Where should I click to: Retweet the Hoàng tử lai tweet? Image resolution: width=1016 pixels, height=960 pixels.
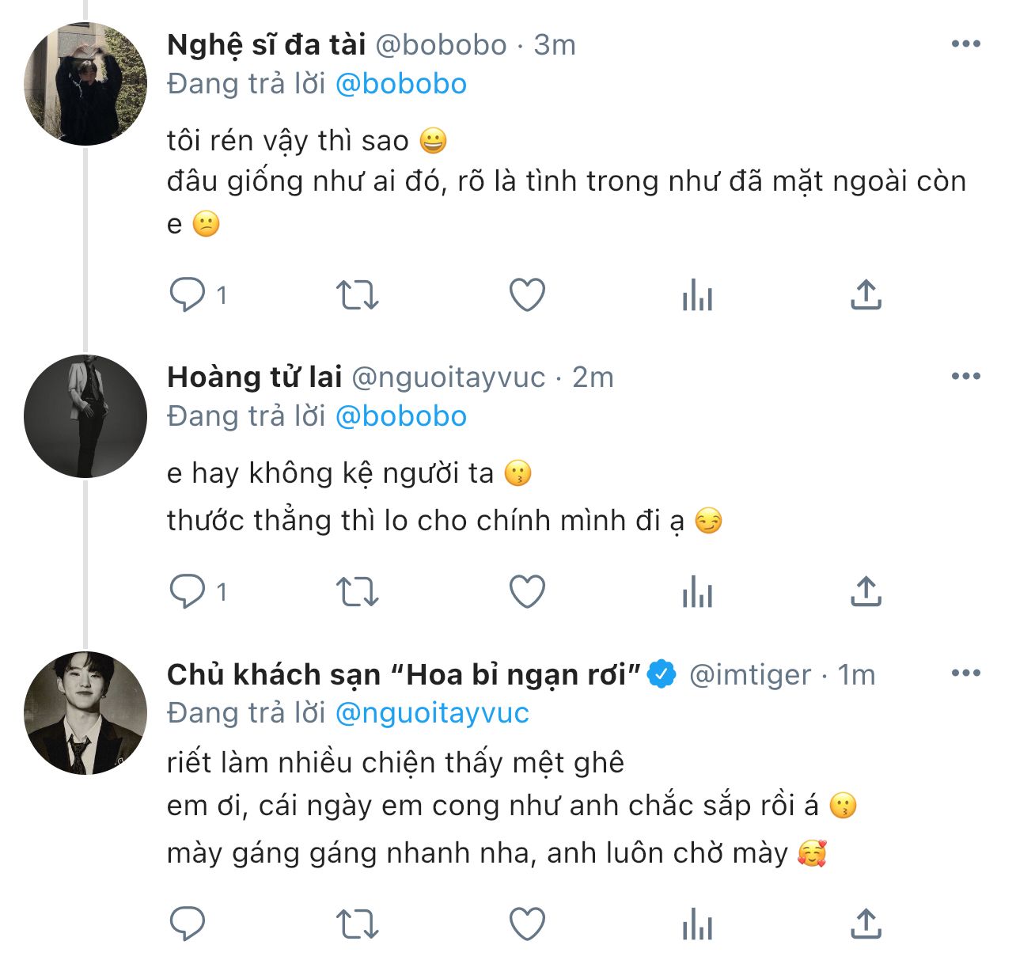point(358,591)
